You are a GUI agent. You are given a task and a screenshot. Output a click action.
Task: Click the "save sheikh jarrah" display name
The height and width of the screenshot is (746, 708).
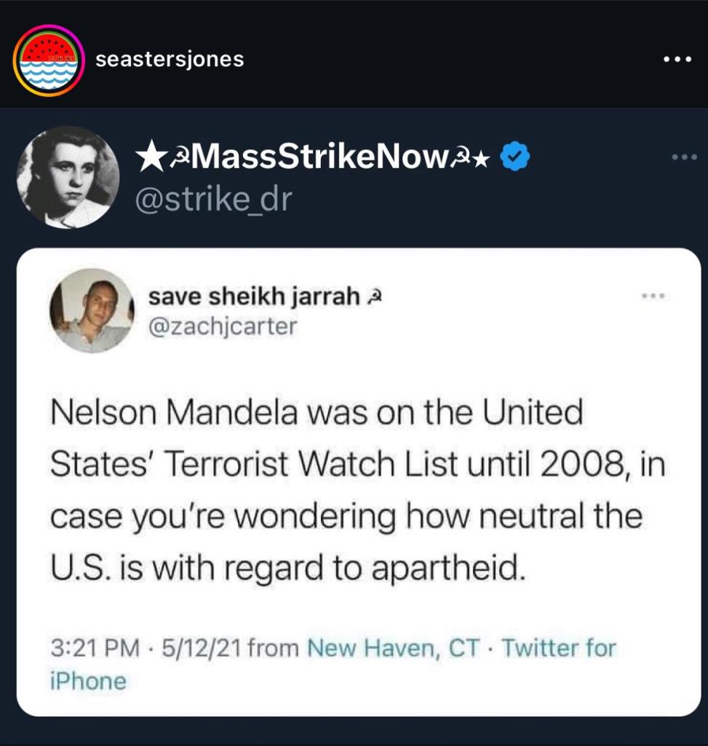253,297
